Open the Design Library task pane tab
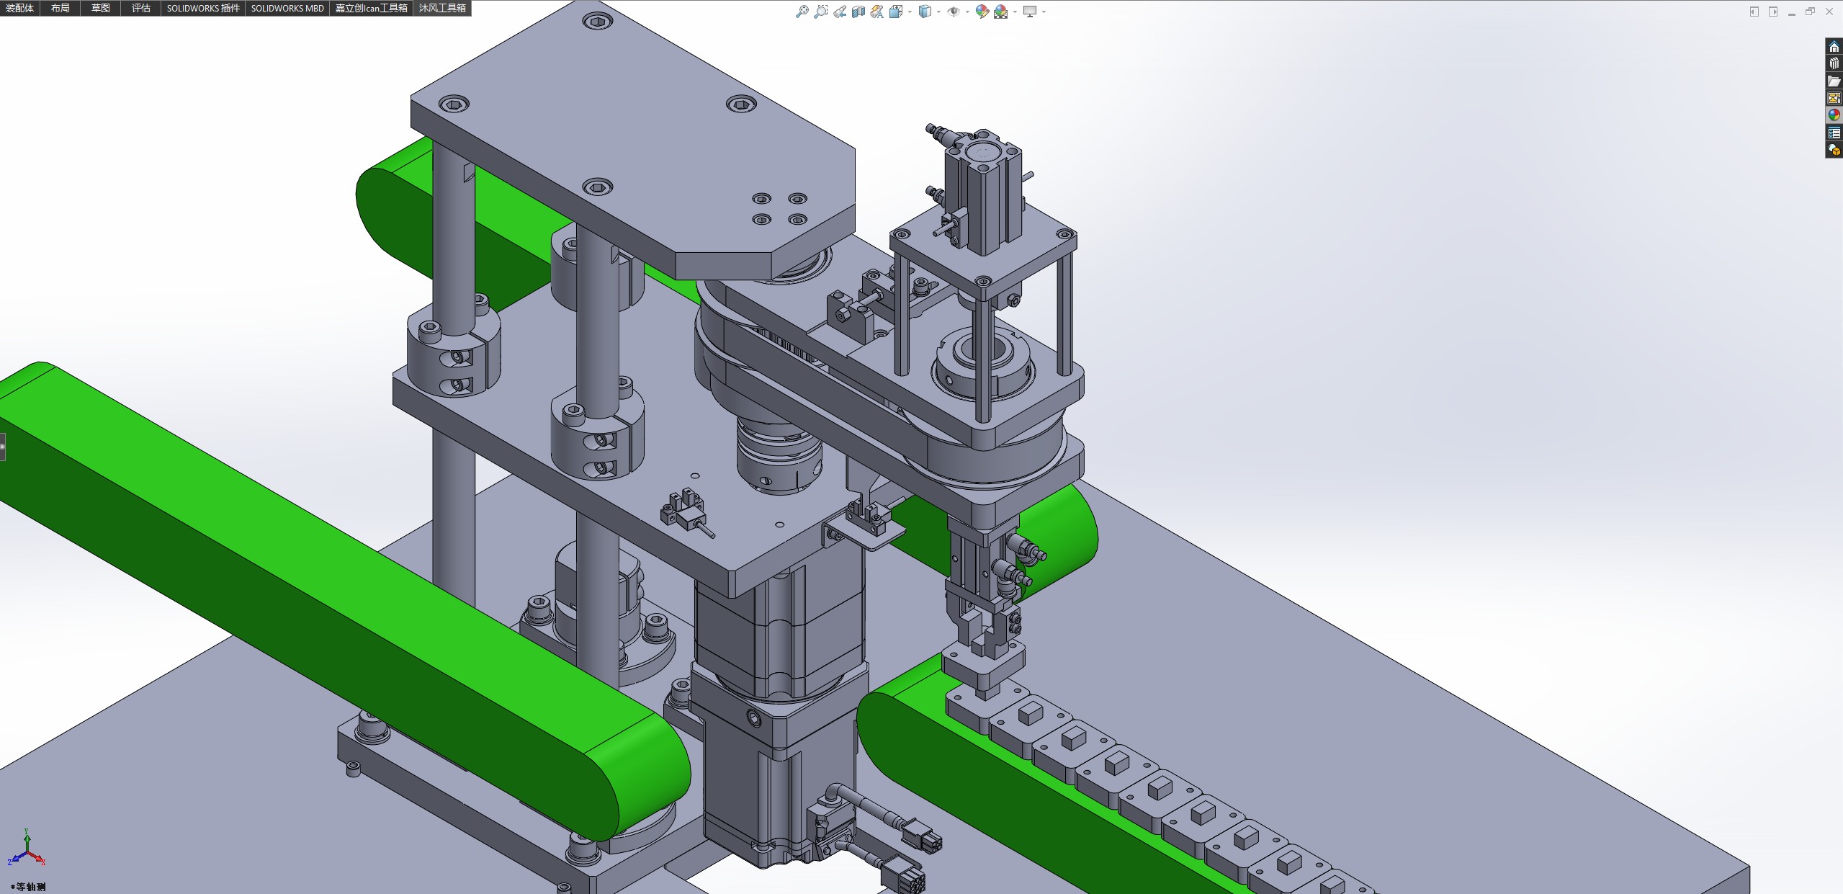This screenshot has height=894, width=1843. coord(1834,63)
